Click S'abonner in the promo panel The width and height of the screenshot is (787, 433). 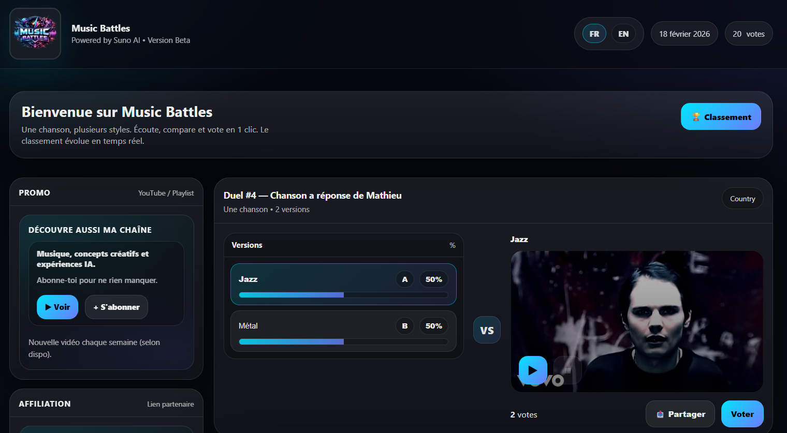[116, 307]
